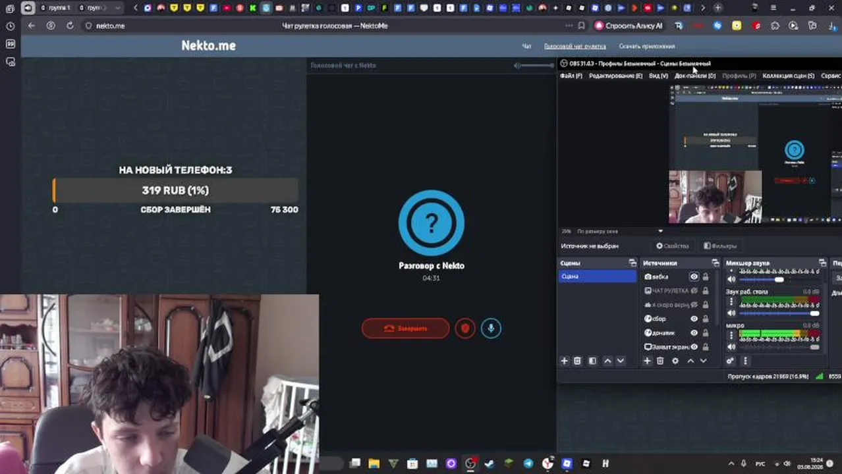The image size is (842, 474).
Task: Reload the page with browser refresh icon
Action: [x=70, y=26]
